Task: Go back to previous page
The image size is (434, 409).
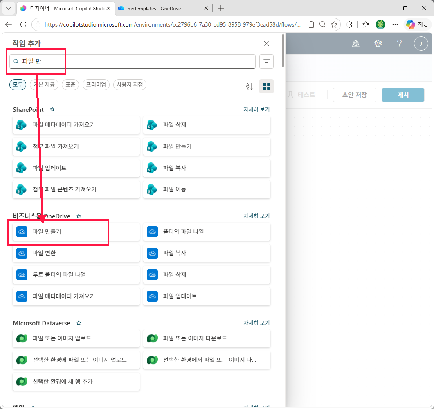Action: point(9,24)
